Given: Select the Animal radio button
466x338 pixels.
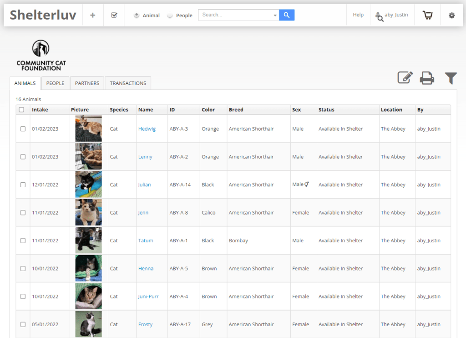Looking at the screenshot, I should coord(137,15).
